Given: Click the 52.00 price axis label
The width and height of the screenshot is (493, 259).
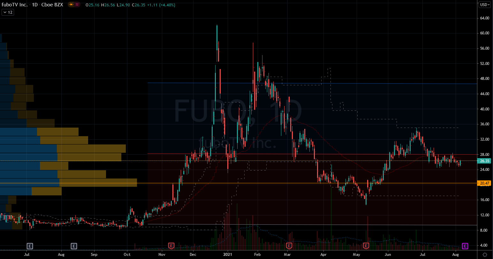Looking at the screenshot, I should 484,64.
